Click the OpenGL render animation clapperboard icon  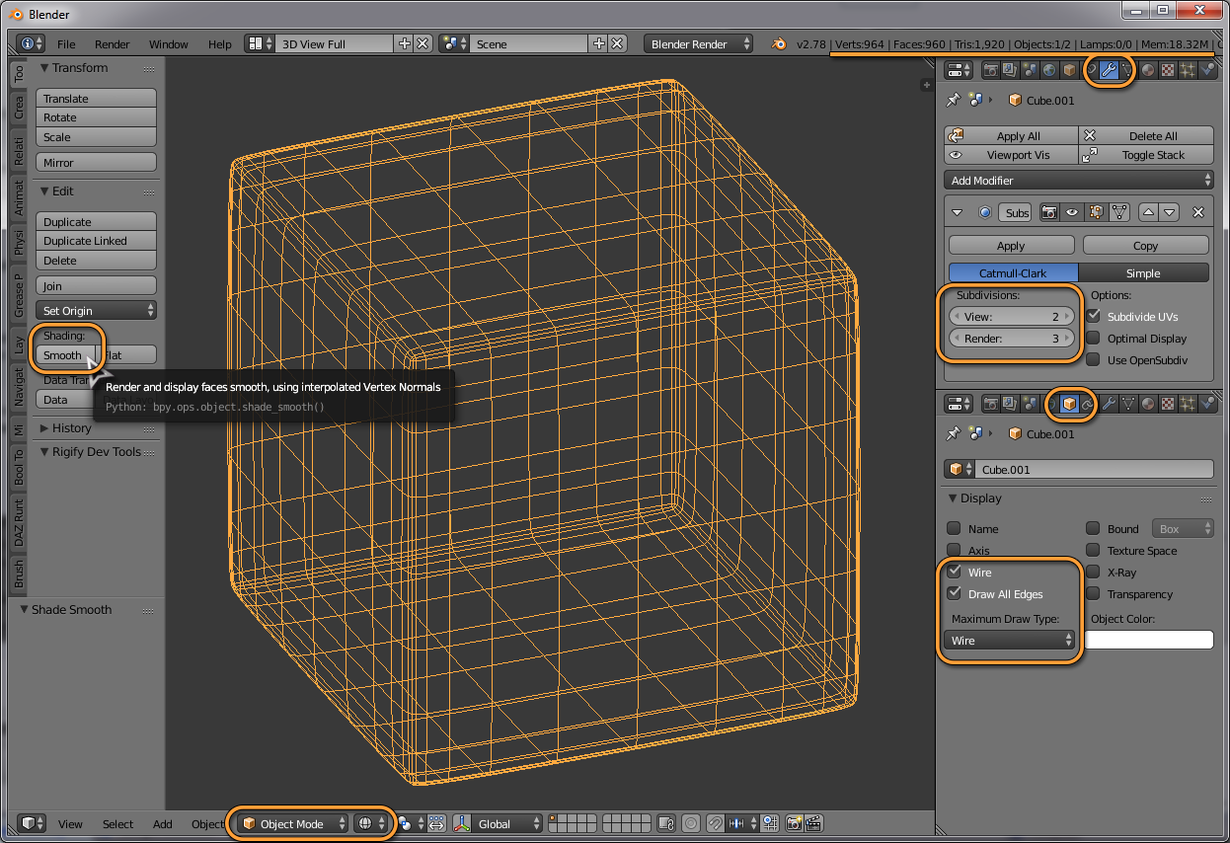click(813, 823)
